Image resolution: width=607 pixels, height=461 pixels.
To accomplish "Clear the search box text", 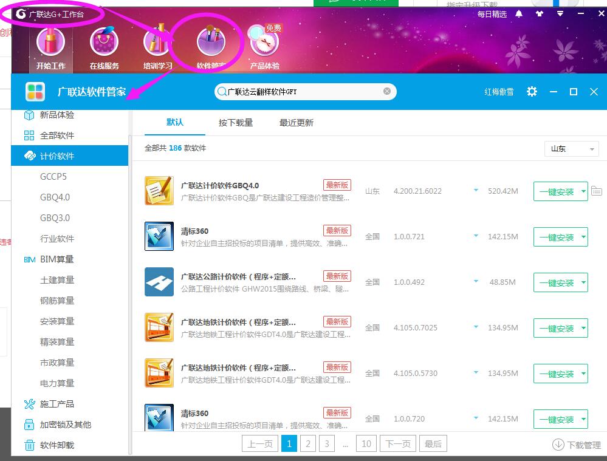I will 386,91.
